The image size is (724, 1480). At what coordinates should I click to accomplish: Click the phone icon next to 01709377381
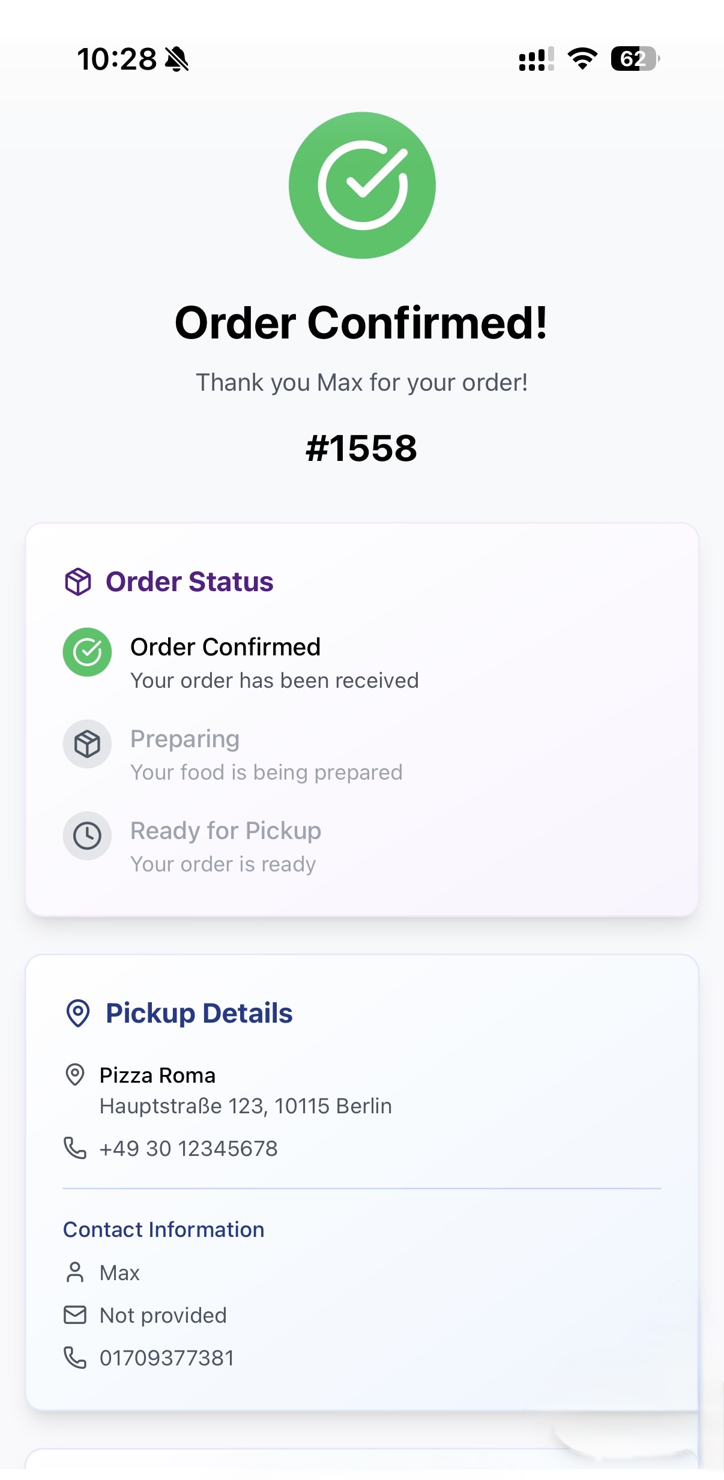(x=74, y=1358)
